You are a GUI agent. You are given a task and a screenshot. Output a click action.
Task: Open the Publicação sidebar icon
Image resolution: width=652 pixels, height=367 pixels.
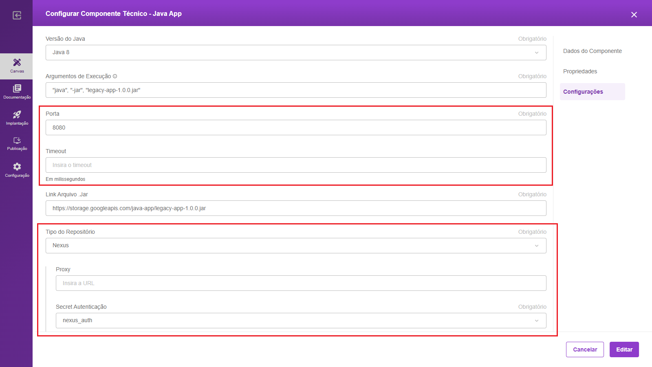pos(17,143)
